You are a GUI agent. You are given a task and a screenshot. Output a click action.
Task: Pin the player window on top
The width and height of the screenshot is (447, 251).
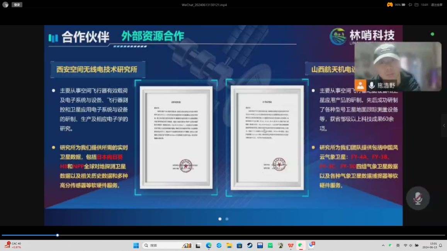click(410, 5)
